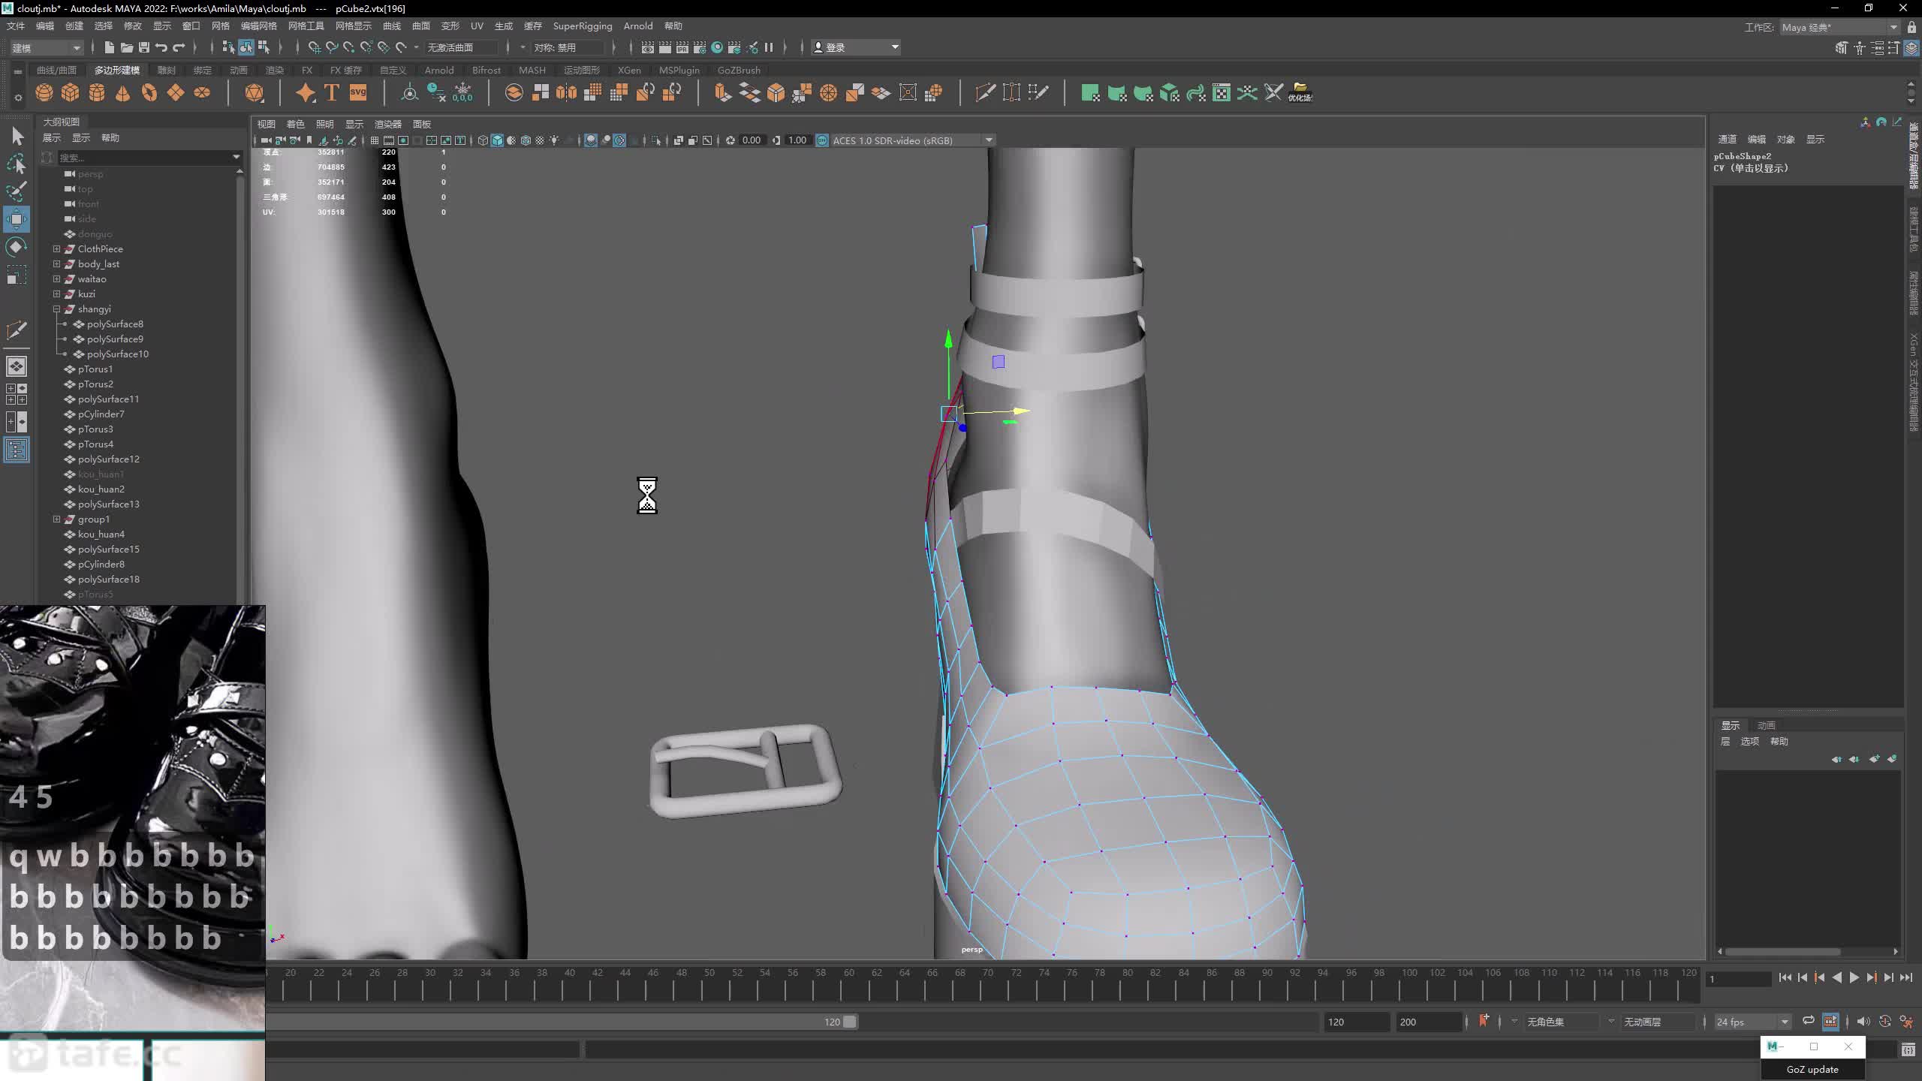Click the optimize scene folder icon
This screenshot has height=1081, width=1922.
pos(1300,92)
